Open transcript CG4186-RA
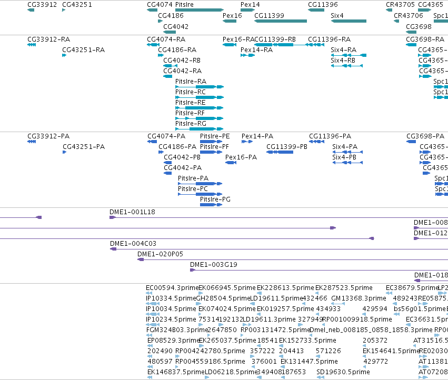Viewport: 448px width, 380px height. (161, 55)
